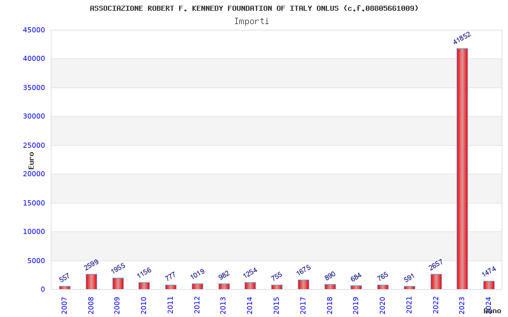Click the chart title with Kennedy Foundation
The image size is (508, 317).
[x=255, y=8]
